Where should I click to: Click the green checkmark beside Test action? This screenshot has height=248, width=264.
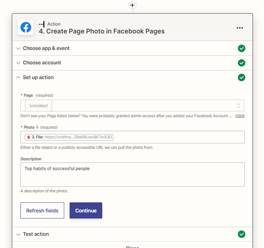click(x=241, y=234)
